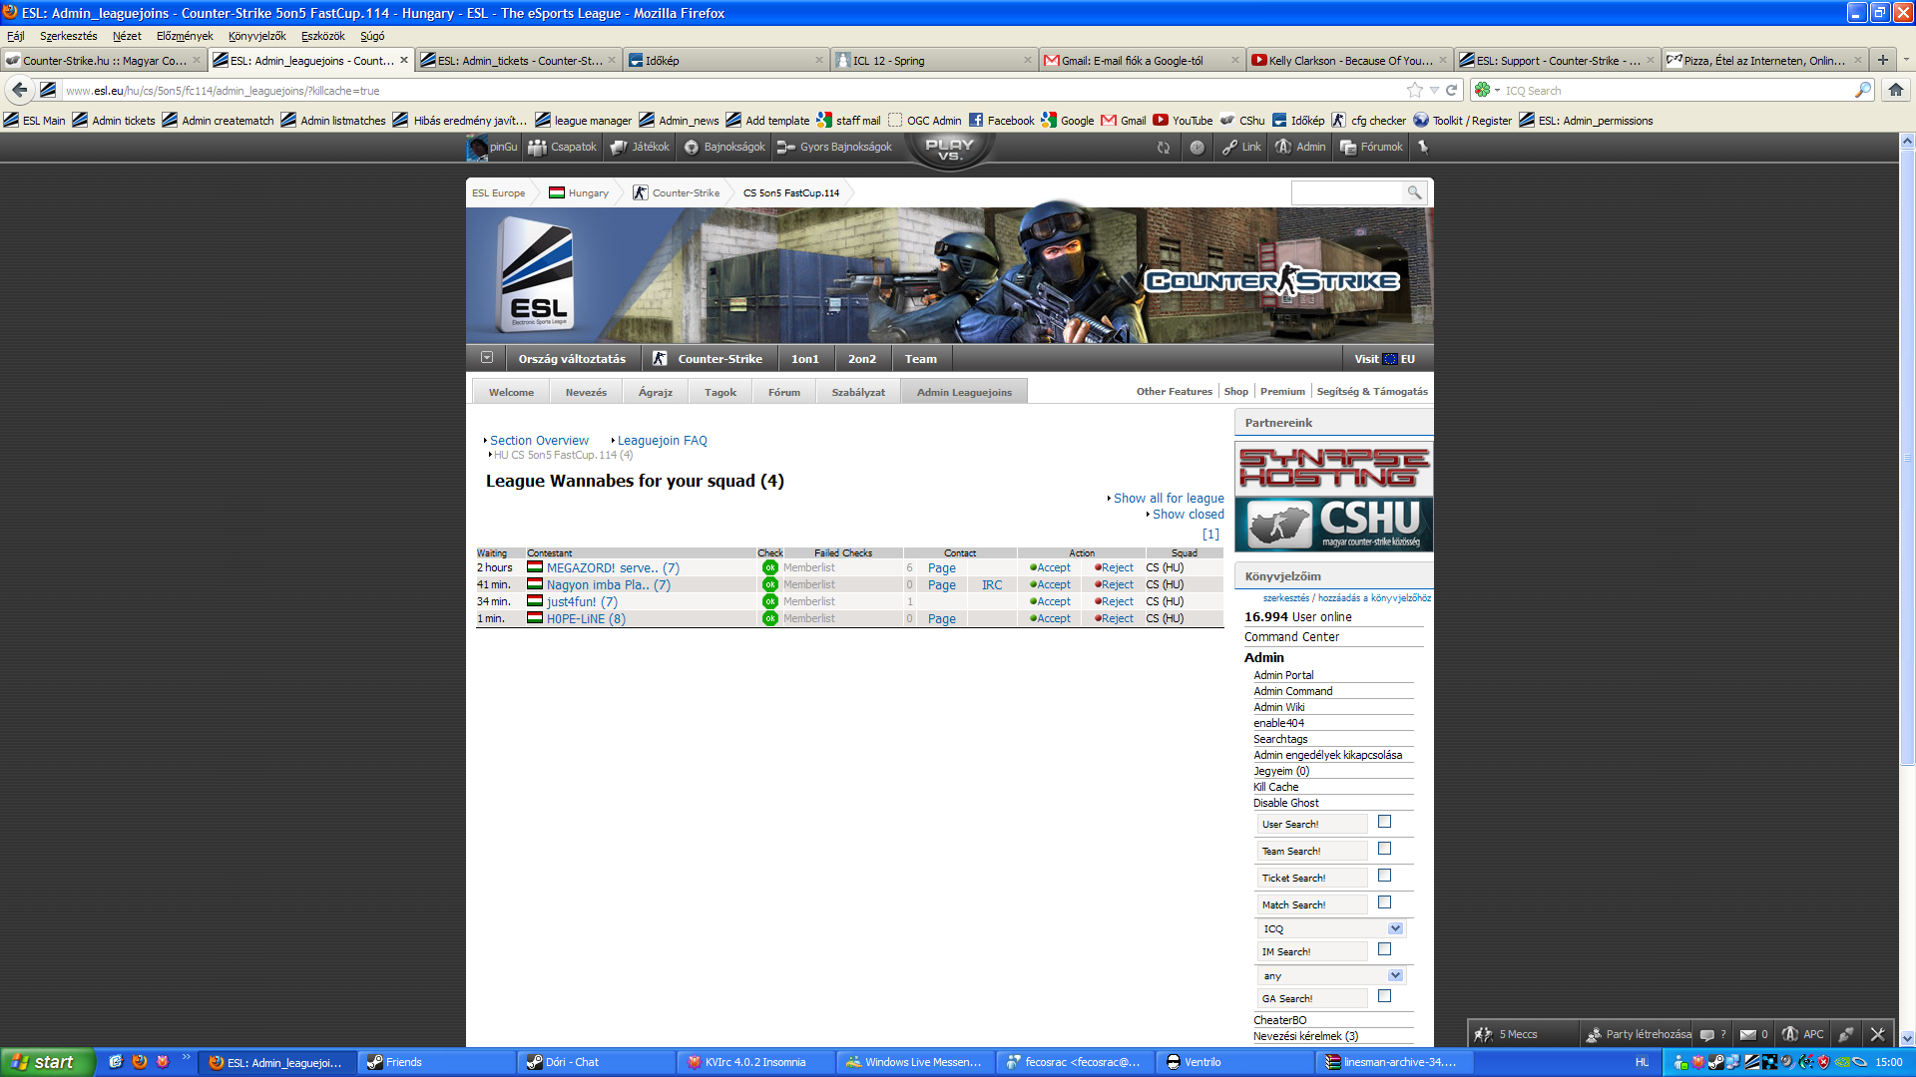Tick the Match Search checkbox
Viewport: 1916px width, 1077px height.
(1384, 902)
